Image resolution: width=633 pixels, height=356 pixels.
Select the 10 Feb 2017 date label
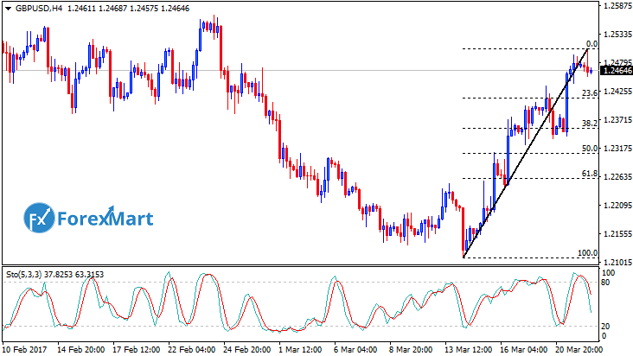[x=25, y=350]
